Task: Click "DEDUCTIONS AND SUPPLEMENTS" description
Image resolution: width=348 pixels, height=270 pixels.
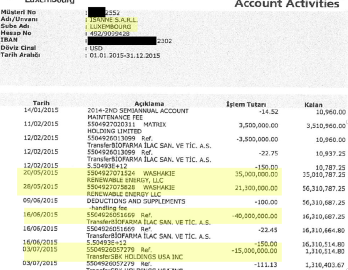Action: pos(136,201)
